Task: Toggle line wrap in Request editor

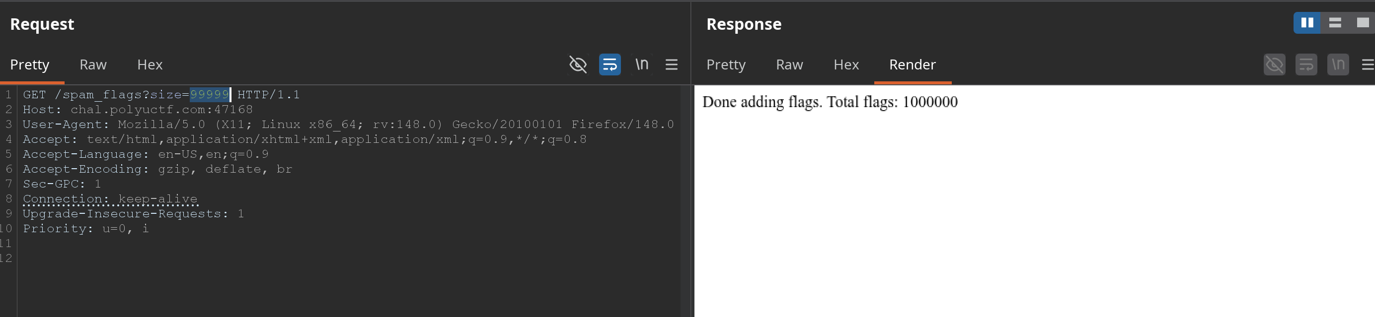Action: click(x=610, y=64)
